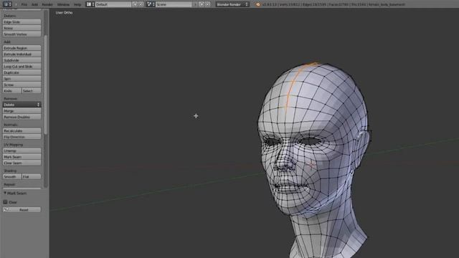Delete the current scene with X icon
The image size is (459, 258).
(207, 4)
